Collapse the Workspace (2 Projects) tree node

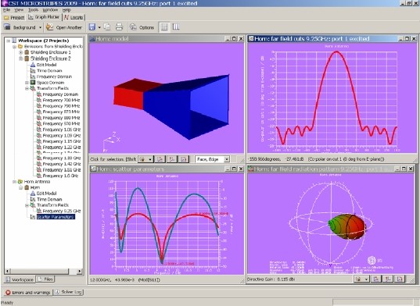click(9, 41)
